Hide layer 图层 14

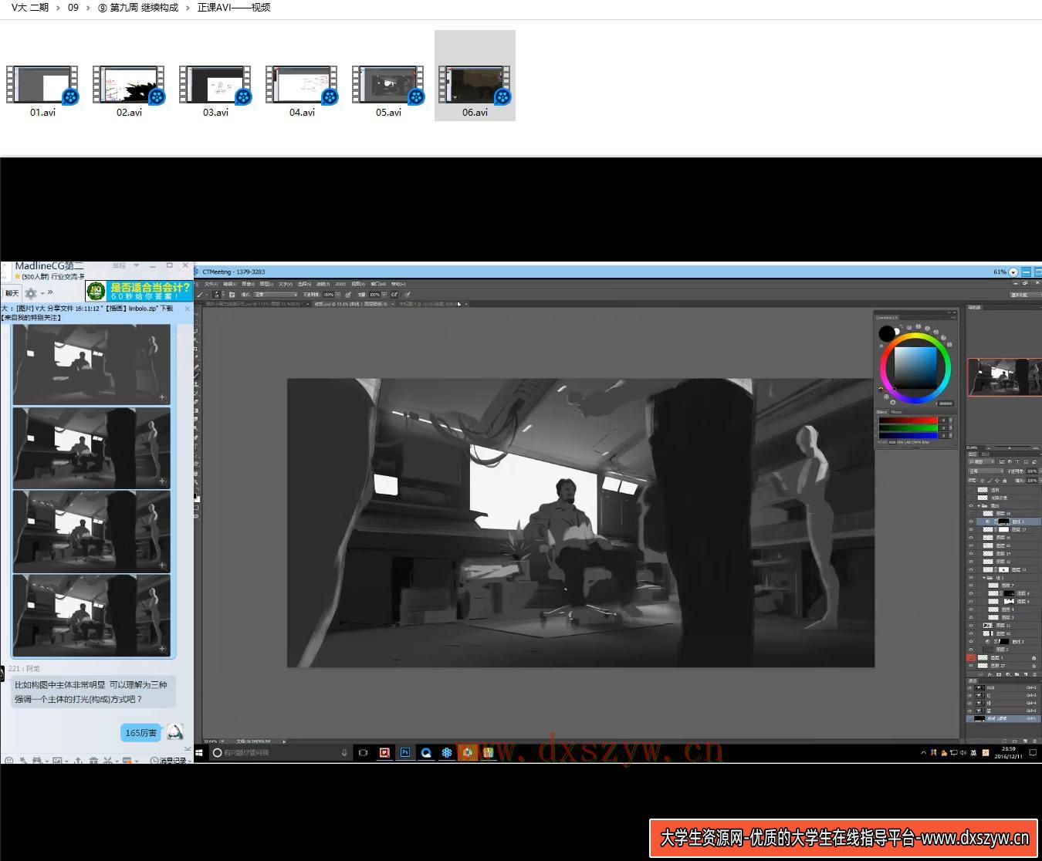(970, 553)
